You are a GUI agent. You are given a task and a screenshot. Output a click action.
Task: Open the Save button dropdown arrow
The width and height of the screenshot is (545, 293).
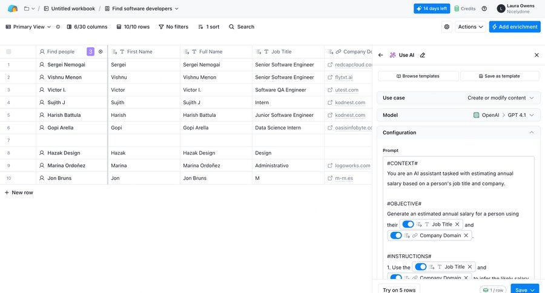(532, 290)
